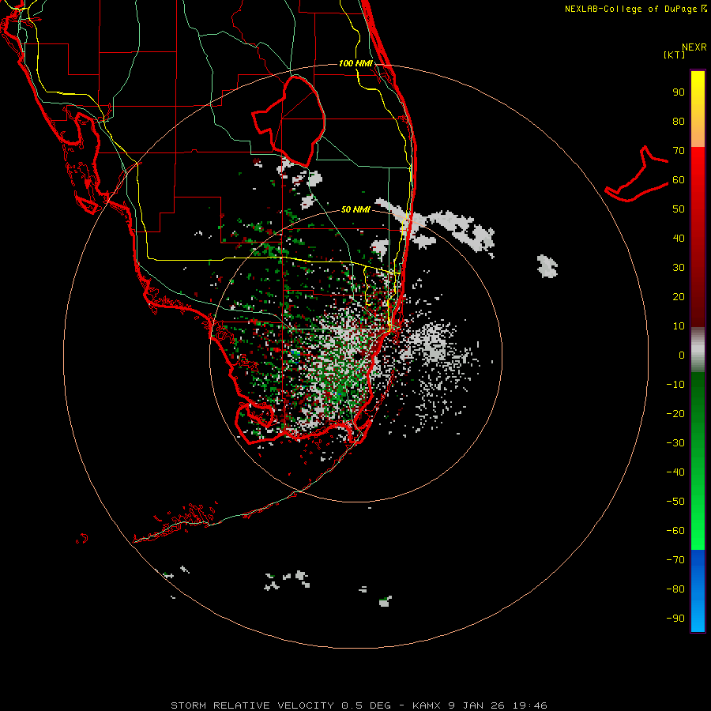Click the Storm Relative Velocity caption at bottom
The height and width of the screenshot is (711, 711).
point(359,705)
